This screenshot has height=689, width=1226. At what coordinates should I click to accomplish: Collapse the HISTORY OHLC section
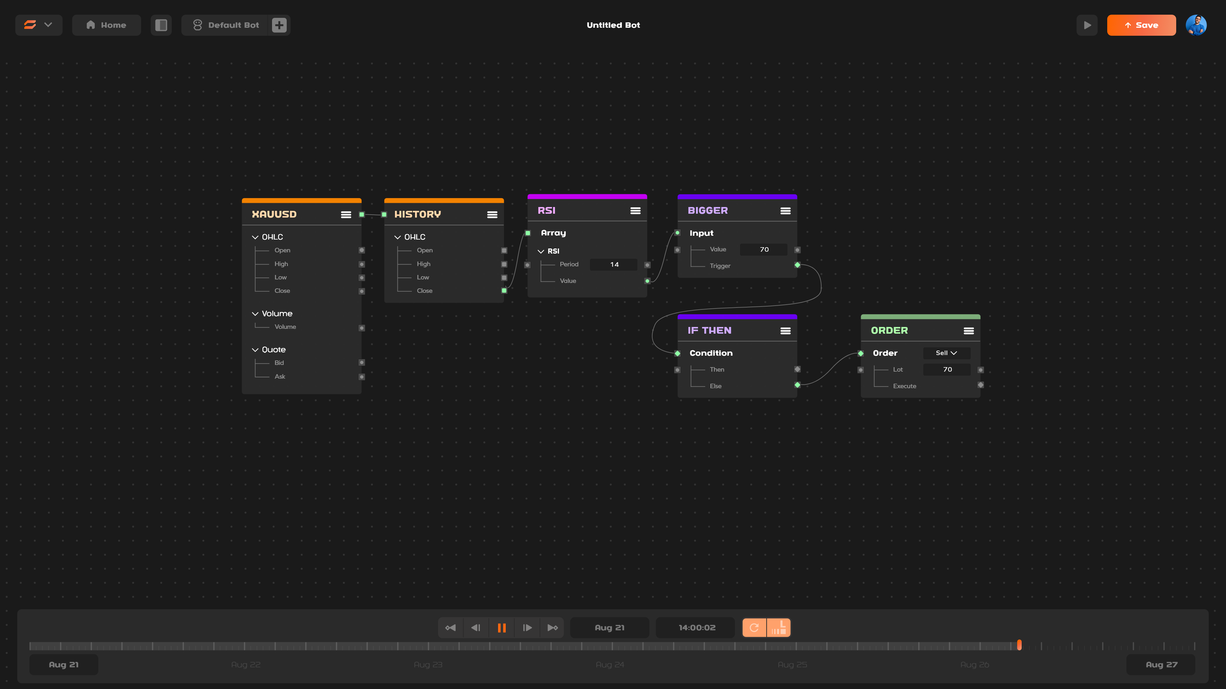click(397, 237)
